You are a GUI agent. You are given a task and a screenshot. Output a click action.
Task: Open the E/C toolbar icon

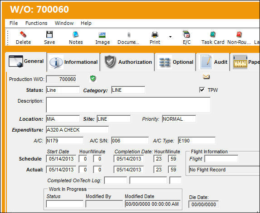pyautogui.click(x=186, y=34)
